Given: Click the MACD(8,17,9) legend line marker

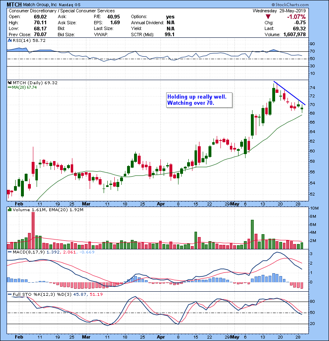Looking at the screenshot, I should [9, 252].
